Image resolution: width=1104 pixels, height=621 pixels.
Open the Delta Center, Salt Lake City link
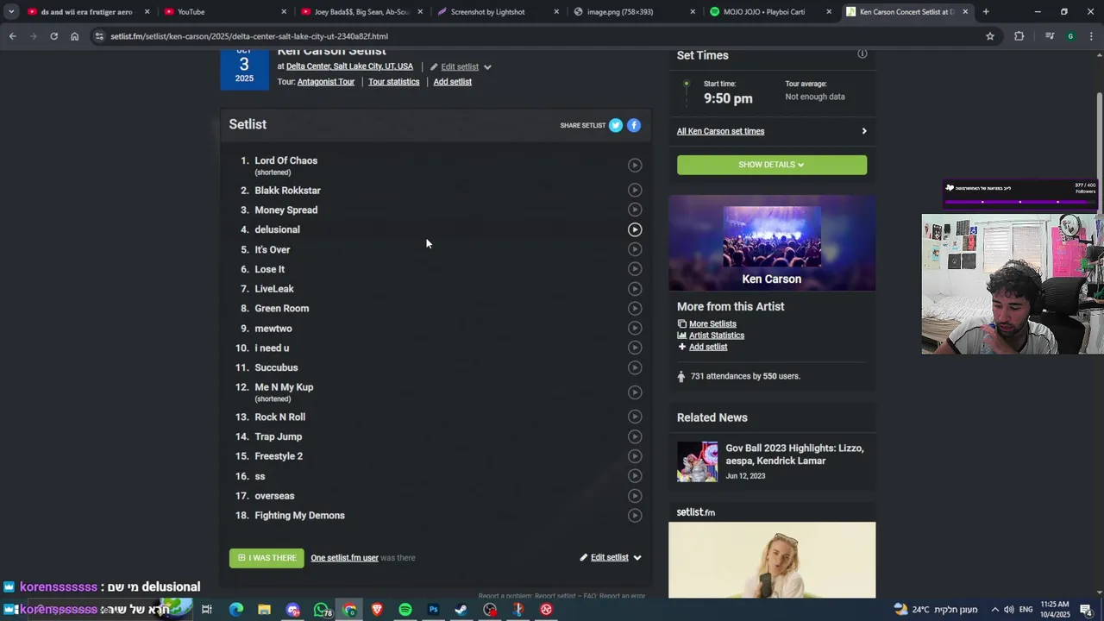click(349, 66)
